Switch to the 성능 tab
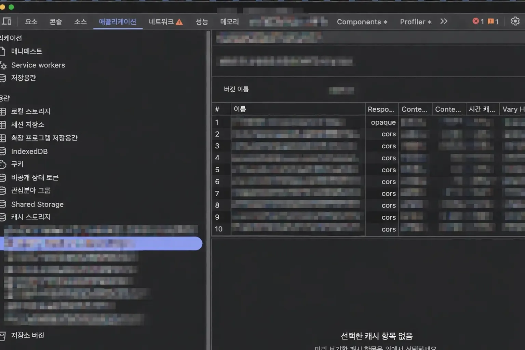This screenshot has height=350, width=525. (202, 22)
